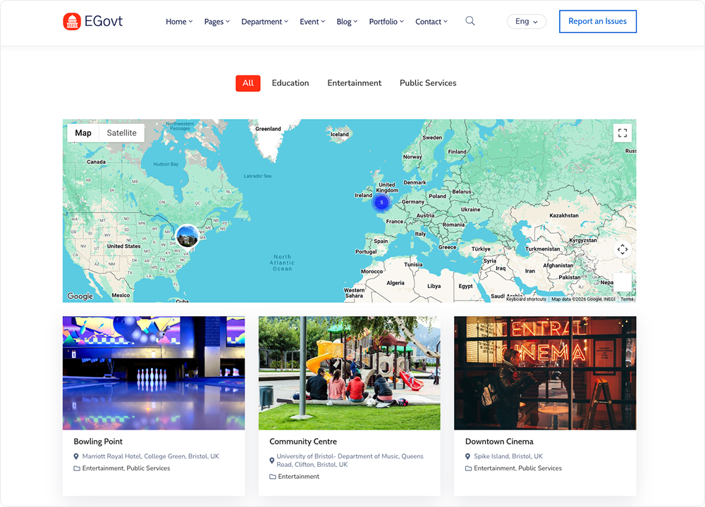Expand the Pages menu

coord(216,22)
